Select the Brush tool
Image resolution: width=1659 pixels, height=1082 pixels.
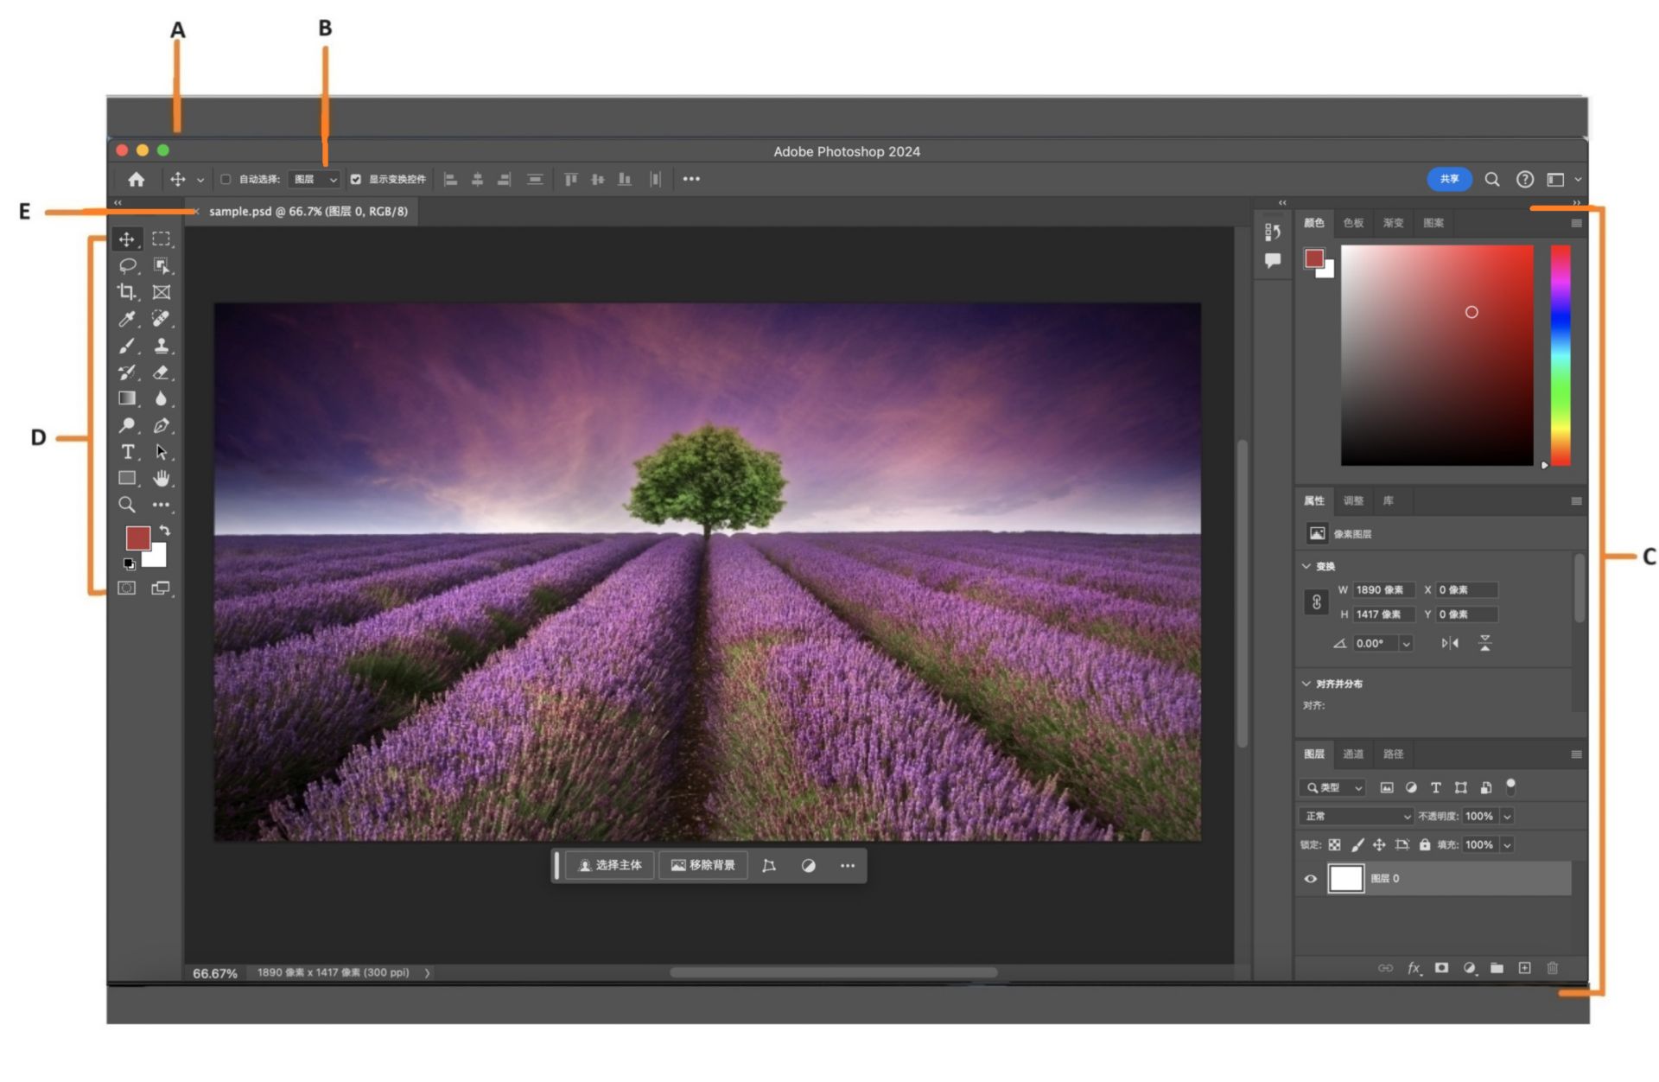(x=125, y=344)
